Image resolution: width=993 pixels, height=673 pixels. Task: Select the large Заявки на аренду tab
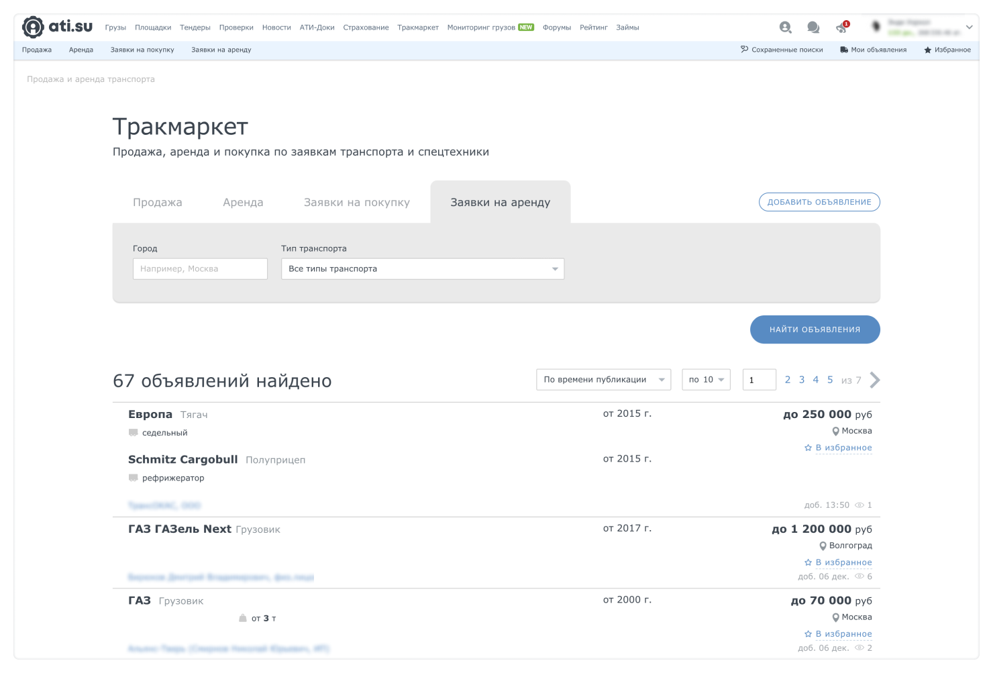(x=501, y=202)
